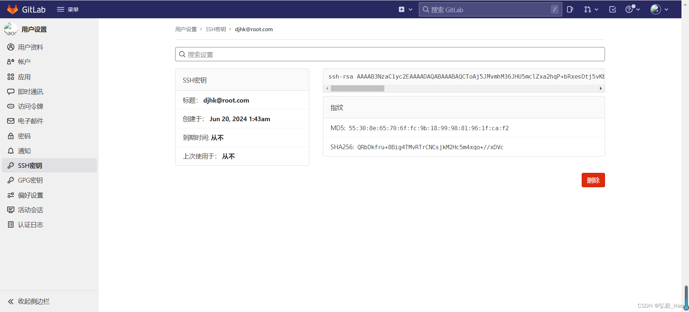Collapse the sidebar with the double-chevron icon

point(11,301)
